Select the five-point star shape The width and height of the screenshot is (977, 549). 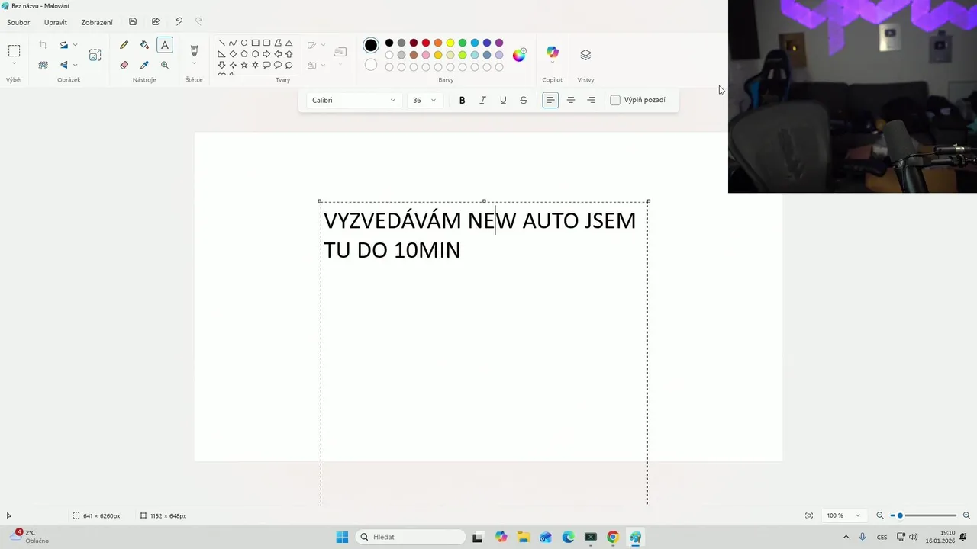click(x=244, y=65)
